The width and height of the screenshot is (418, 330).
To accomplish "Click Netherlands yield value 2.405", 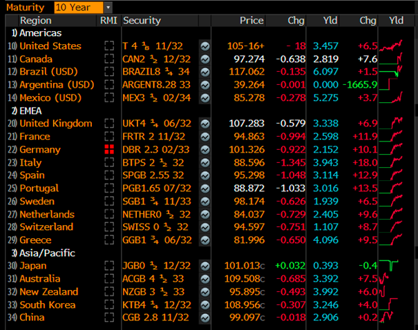I will [325, 214].
